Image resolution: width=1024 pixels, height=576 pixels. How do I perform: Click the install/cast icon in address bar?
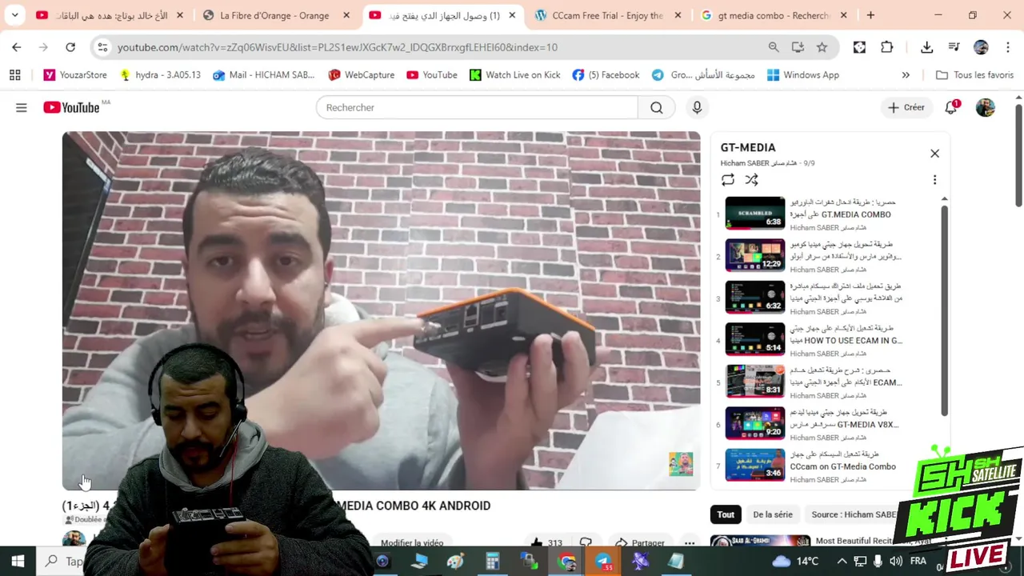[798, 47]
